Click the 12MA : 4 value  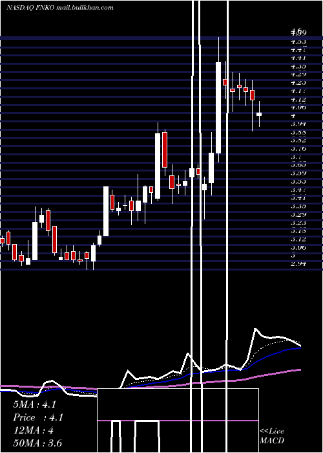point(33,430)
